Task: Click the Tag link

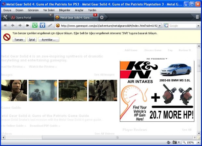Action: (170, 50)
